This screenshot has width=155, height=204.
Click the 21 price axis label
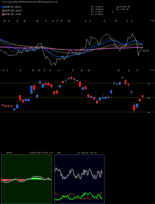pos(148,84)
